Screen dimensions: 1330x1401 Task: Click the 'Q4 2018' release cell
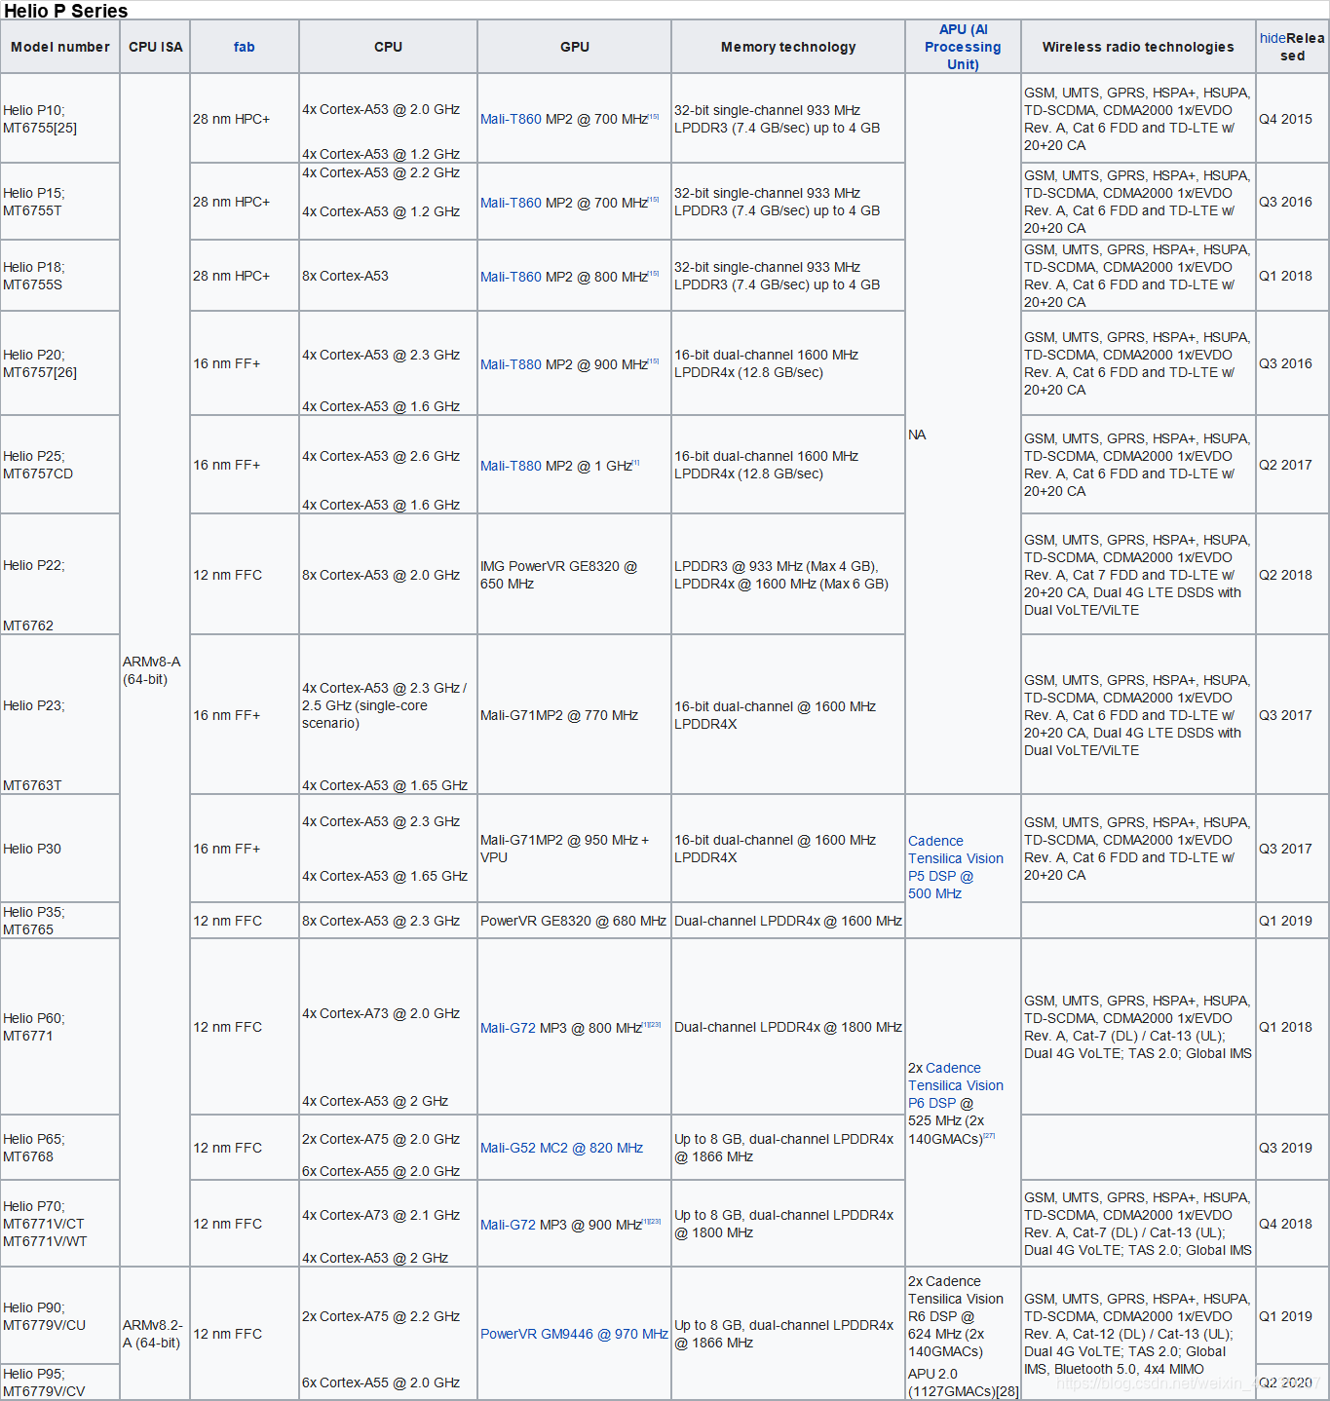[1292, 1224]
